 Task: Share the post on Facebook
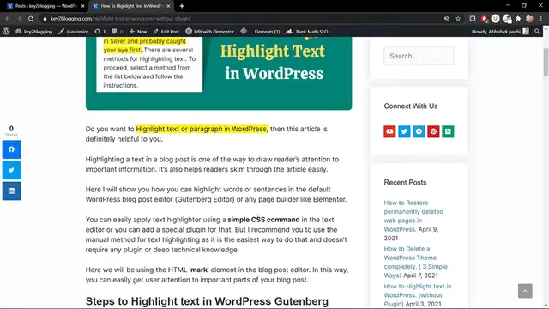point(11,149)
